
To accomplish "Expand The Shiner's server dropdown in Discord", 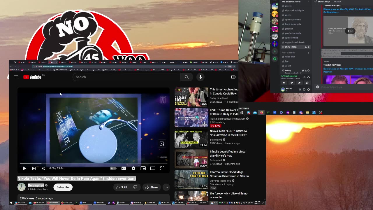I will 308,2.
